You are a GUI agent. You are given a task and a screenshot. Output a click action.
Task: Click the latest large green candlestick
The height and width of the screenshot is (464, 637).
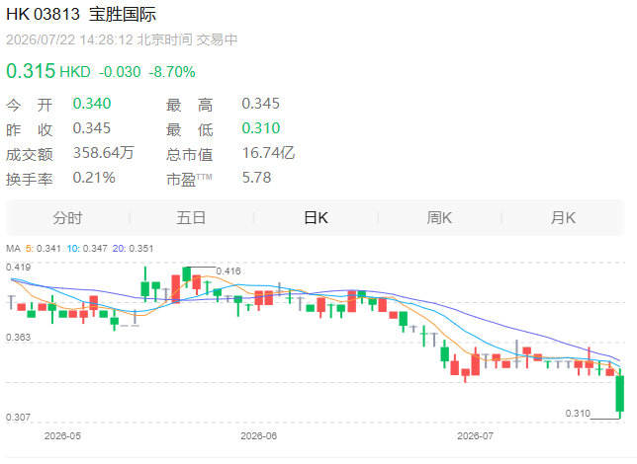point(620,394)
